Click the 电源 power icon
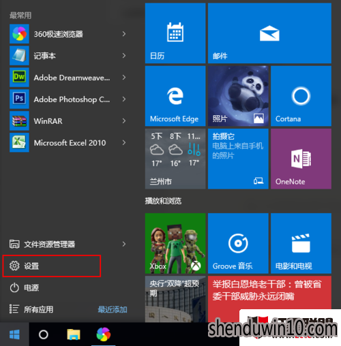Viewport: 341px width, 346px height. point(14,287)
